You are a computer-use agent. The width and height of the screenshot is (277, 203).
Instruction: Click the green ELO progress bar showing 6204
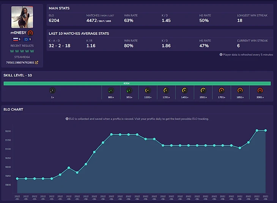(137, 83)
